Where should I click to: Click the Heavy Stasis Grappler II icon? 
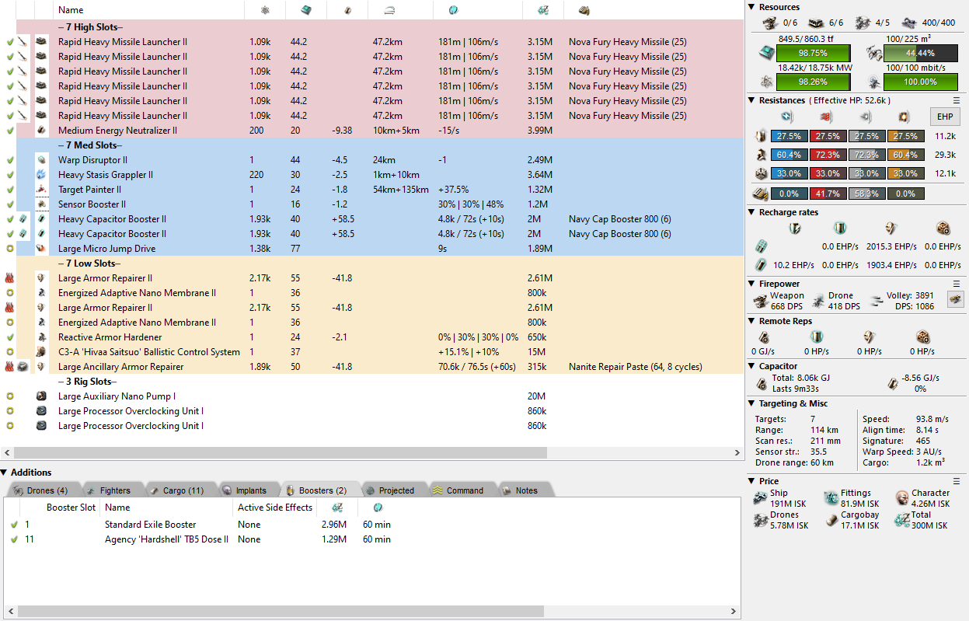[x=41, y=175]
